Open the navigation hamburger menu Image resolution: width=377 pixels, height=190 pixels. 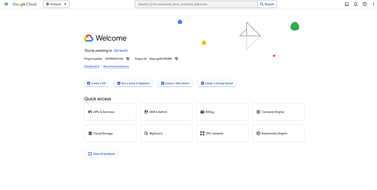click(6, 4)
